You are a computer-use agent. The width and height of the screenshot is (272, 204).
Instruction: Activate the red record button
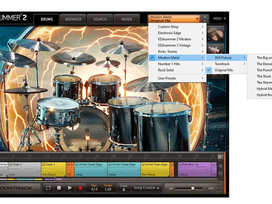point(80,188)
